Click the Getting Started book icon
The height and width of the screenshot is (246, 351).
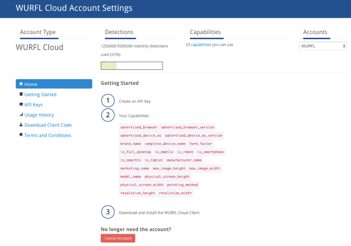click(x=21, y=94)
